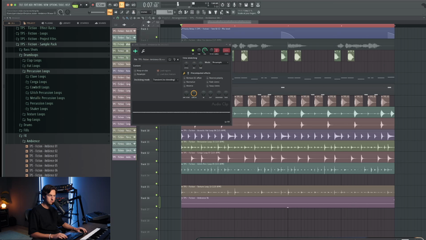This screenshot has width=426, height=240.
Task: Enable the Reverse polarity checkbox
Action: [x=208, y=78]
